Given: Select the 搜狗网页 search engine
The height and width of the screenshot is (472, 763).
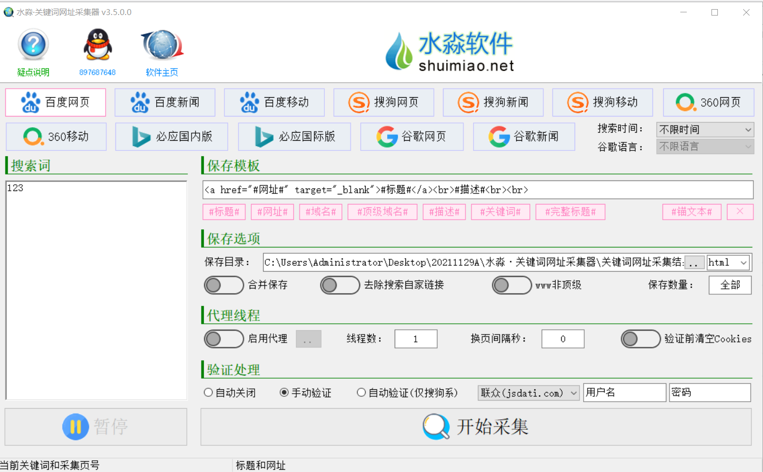Looking at the screenshot, I should tap(384, 103).
